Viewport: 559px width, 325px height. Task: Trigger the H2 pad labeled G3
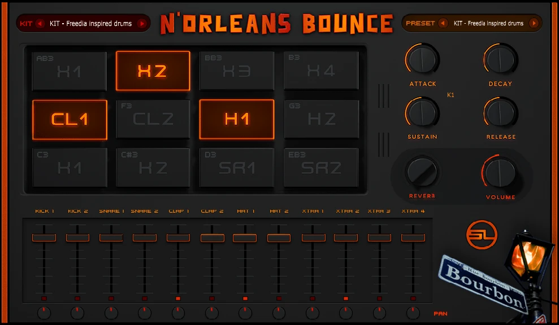(321, 119)
